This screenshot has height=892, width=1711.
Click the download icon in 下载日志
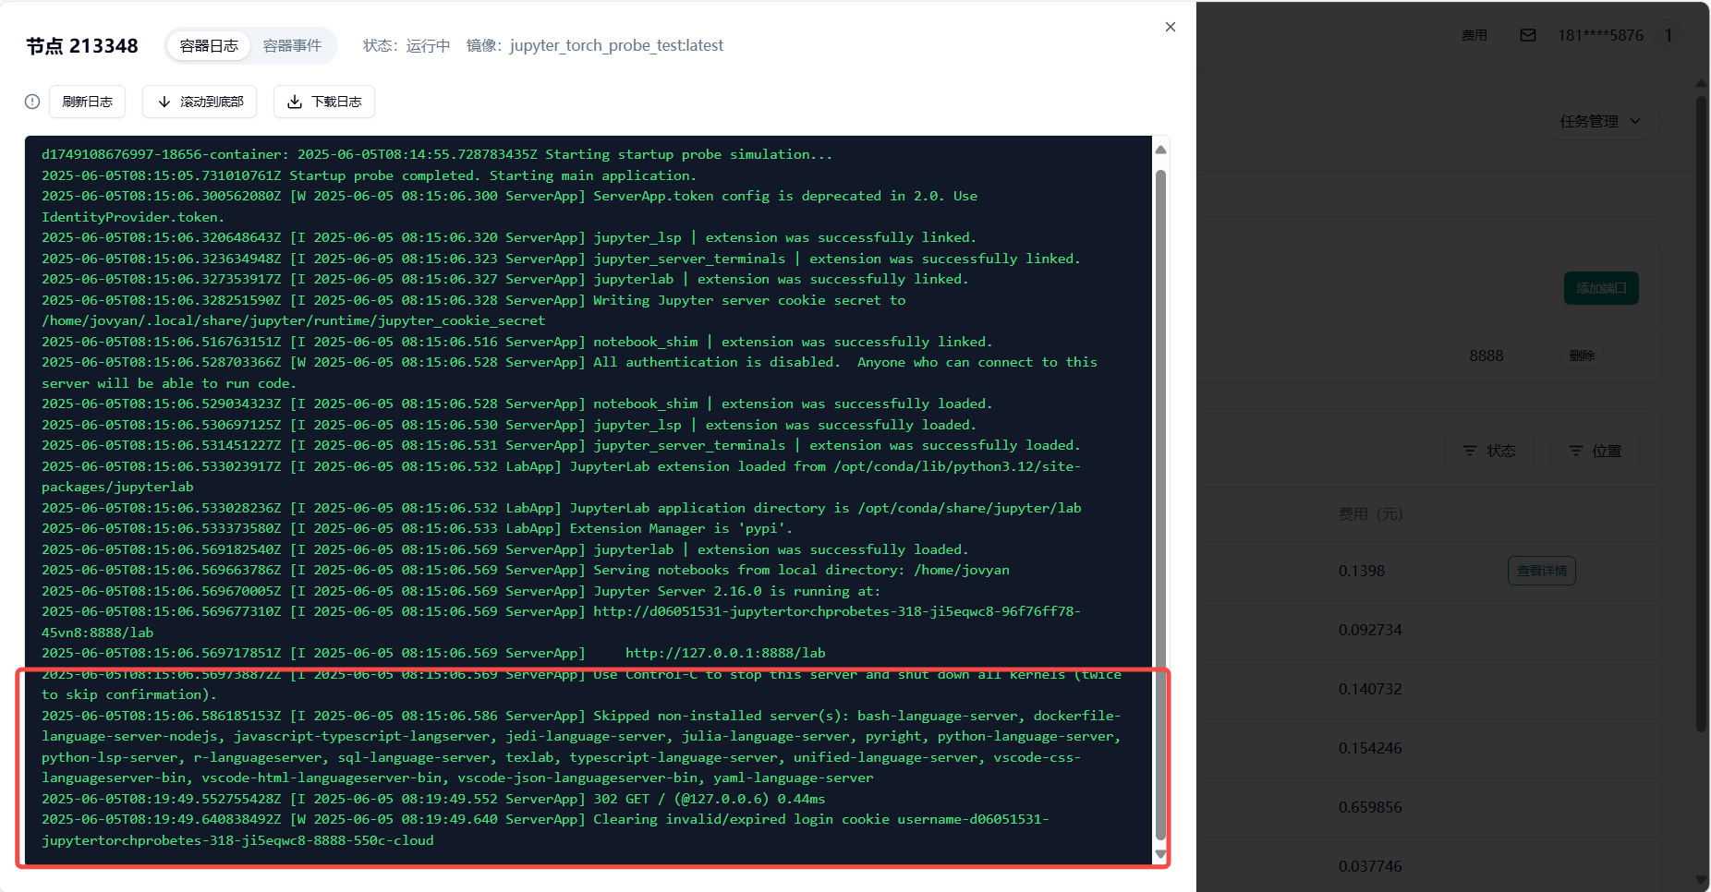295,102
